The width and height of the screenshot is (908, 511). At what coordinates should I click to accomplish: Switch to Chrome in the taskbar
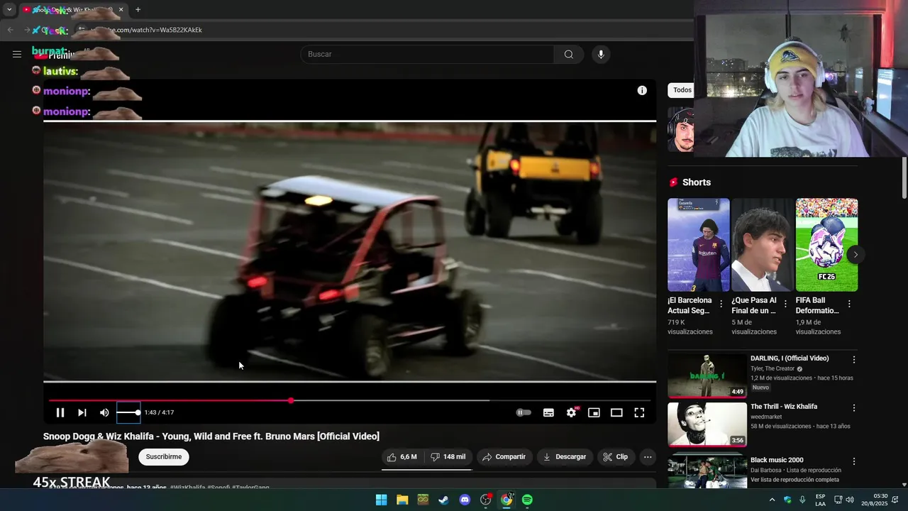coord(506,500)
